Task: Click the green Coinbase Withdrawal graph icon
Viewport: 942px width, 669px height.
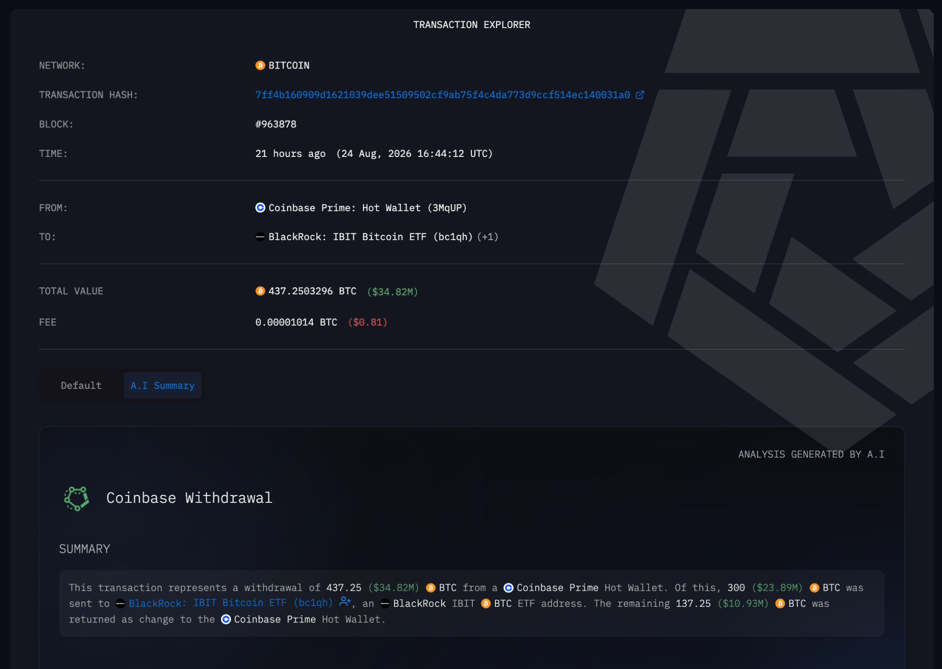Action: [x=76, y=498]
